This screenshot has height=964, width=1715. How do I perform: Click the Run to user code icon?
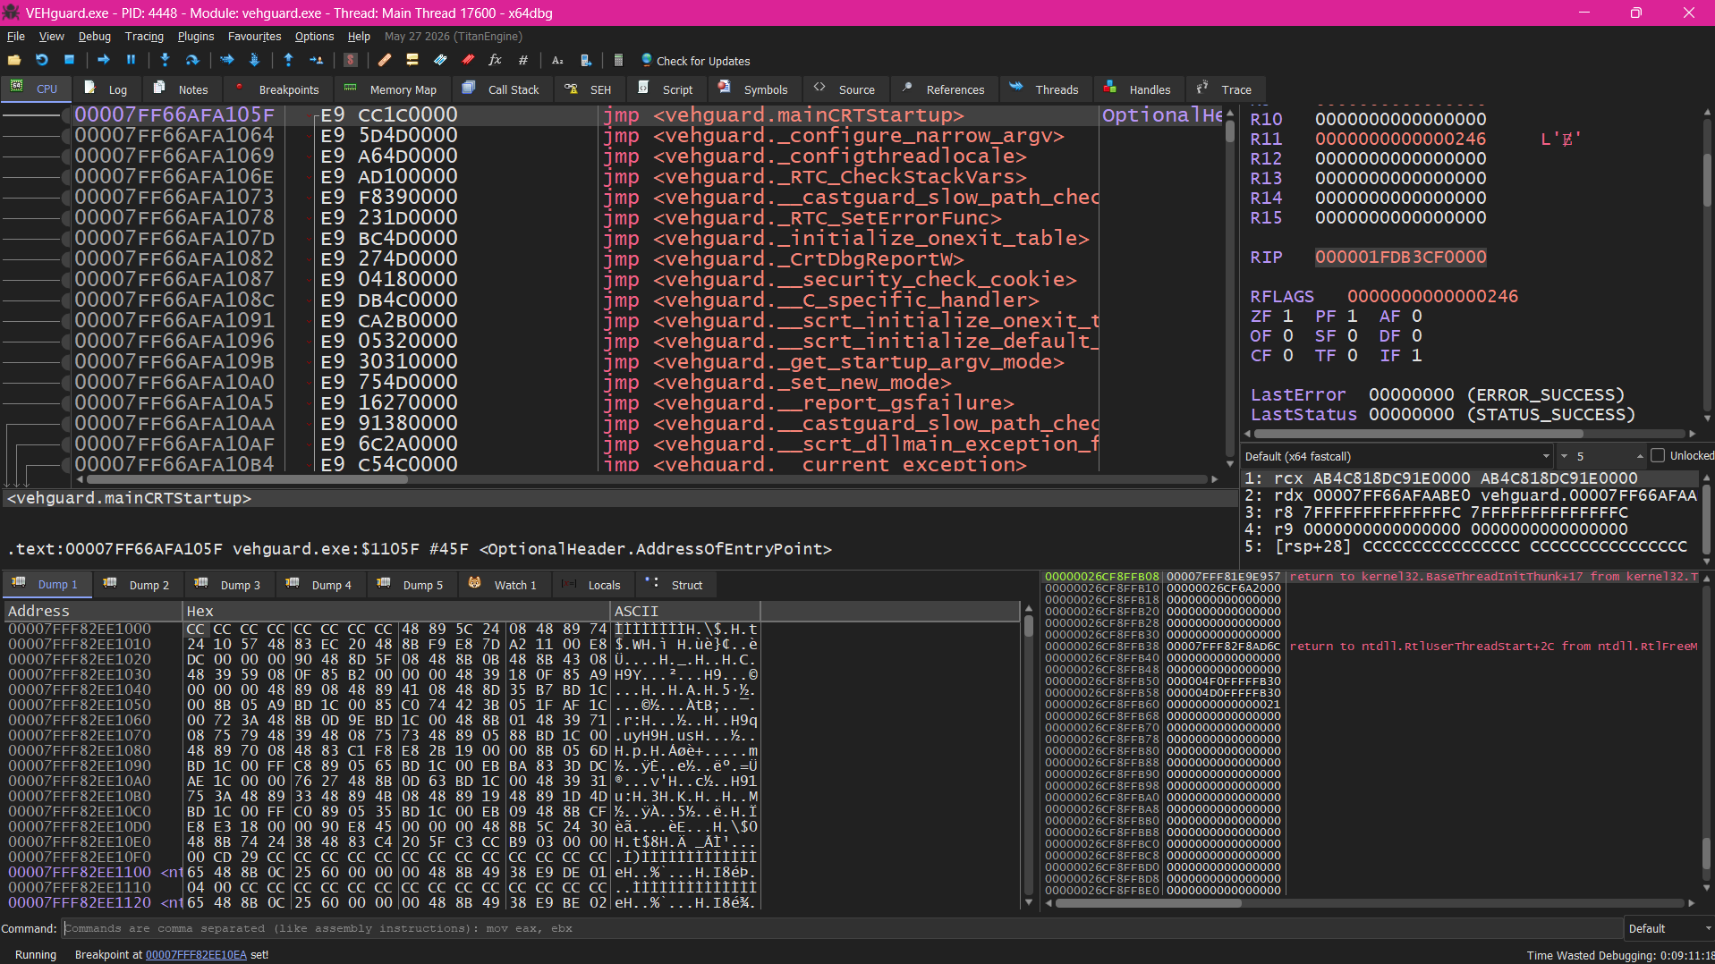pos(316,60)
